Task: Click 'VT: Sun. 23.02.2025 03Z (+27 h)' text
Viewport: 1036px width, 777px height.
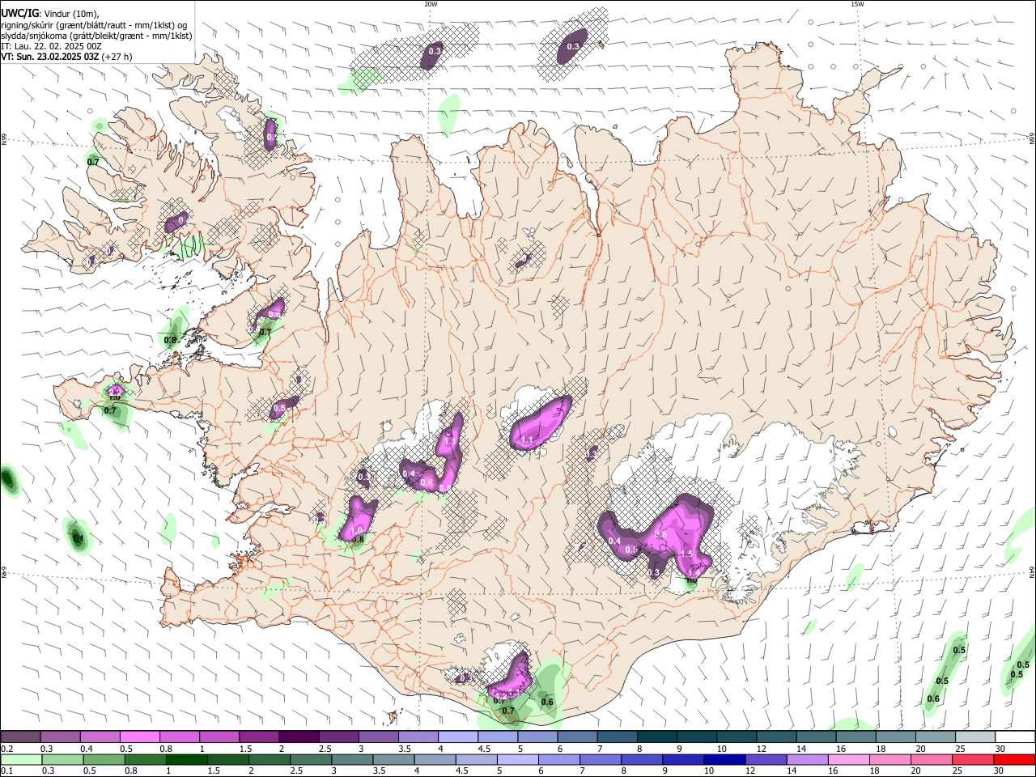Action: tap(67, 57)
